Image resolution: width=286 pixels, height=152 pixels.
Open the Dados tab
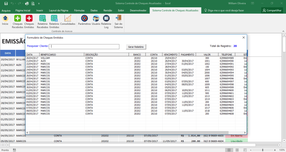coord(94,10)
